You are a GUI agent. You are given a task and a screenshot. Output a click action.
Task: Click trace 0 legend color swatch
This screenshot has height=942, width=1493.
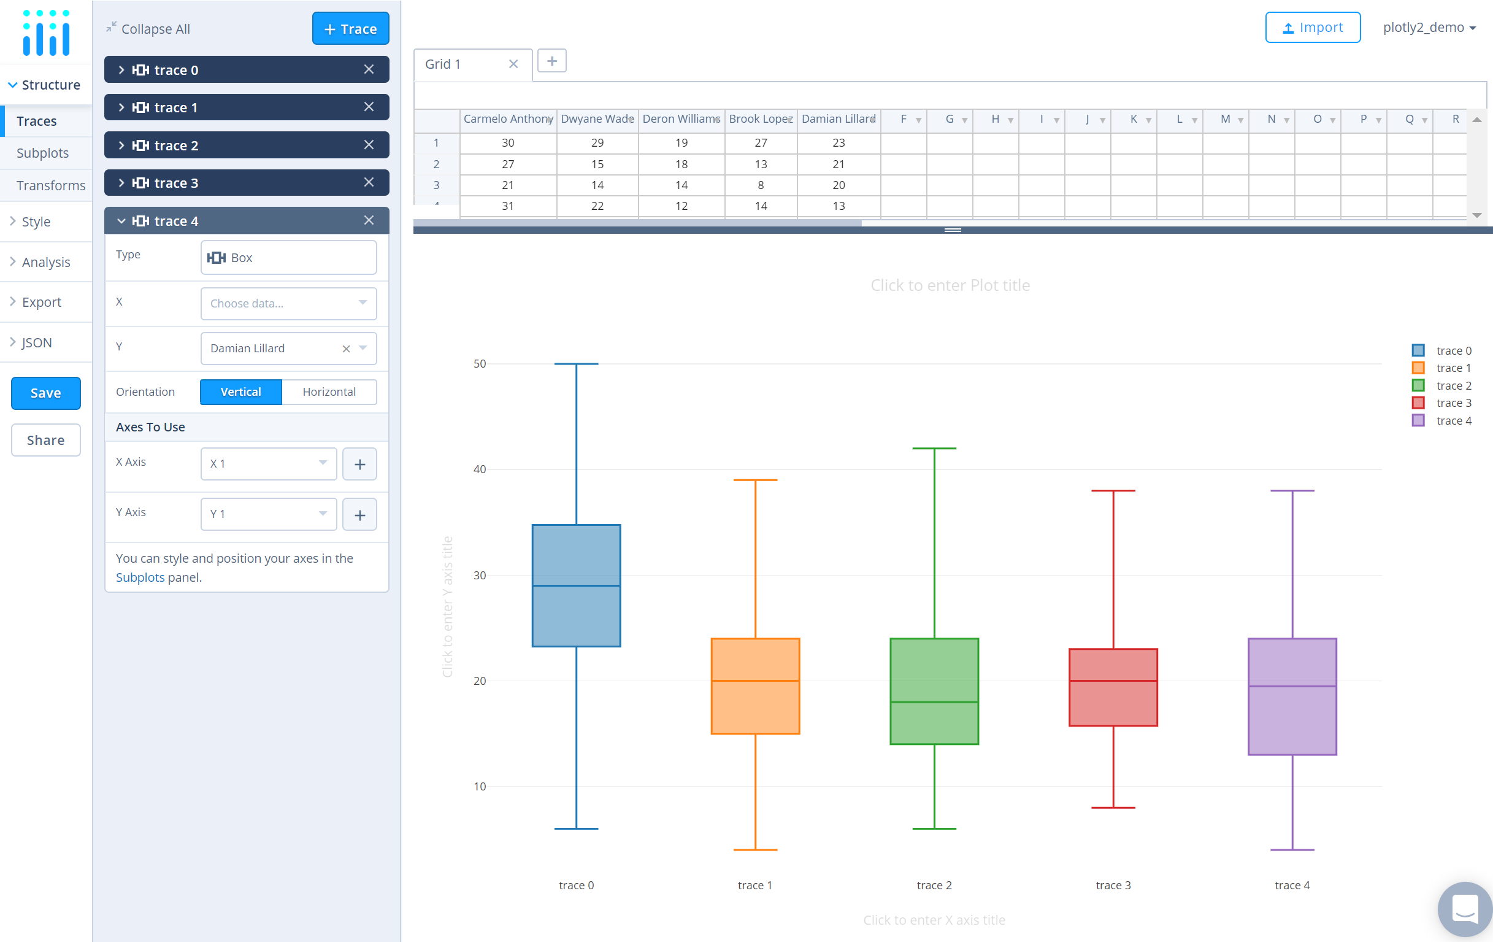click(x=1417, y=349)
